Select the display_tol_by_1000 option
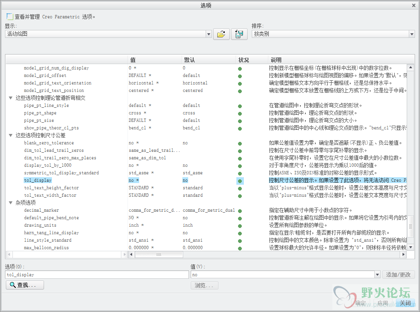Image resolution: width=420 pixels, height=312 pixels. pos(48,166)
